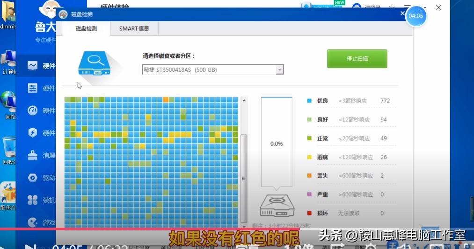Open the 计算机 desktop icon
This screenshot has height=249, width=474.
tap(8, 62)
